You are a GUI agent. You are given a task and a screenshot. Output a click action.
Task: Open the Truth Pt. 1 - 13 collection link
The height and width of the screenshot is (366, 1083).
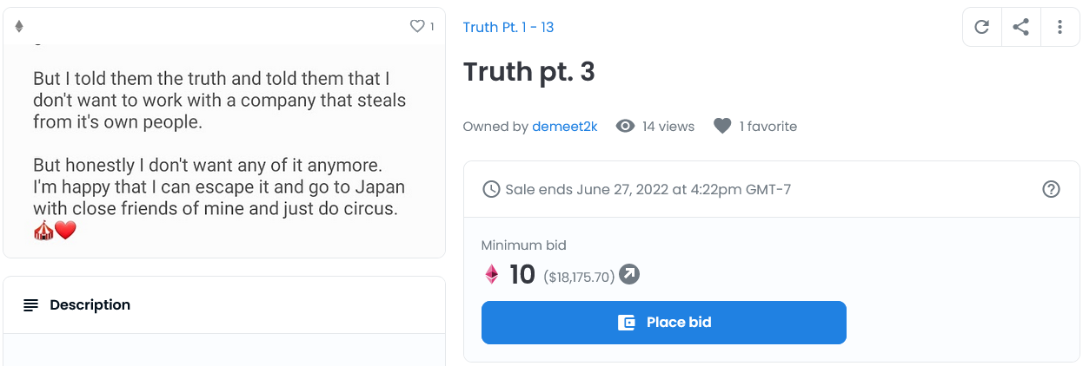(508, 27)
